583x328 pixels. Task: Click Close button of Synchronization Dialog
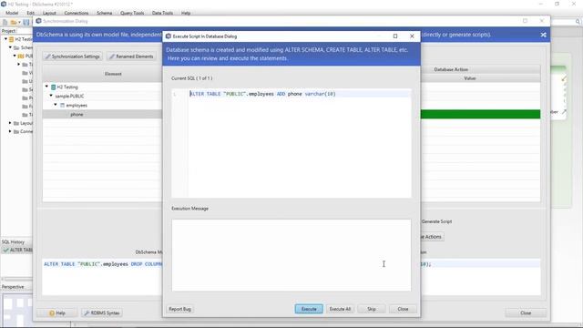526,313
